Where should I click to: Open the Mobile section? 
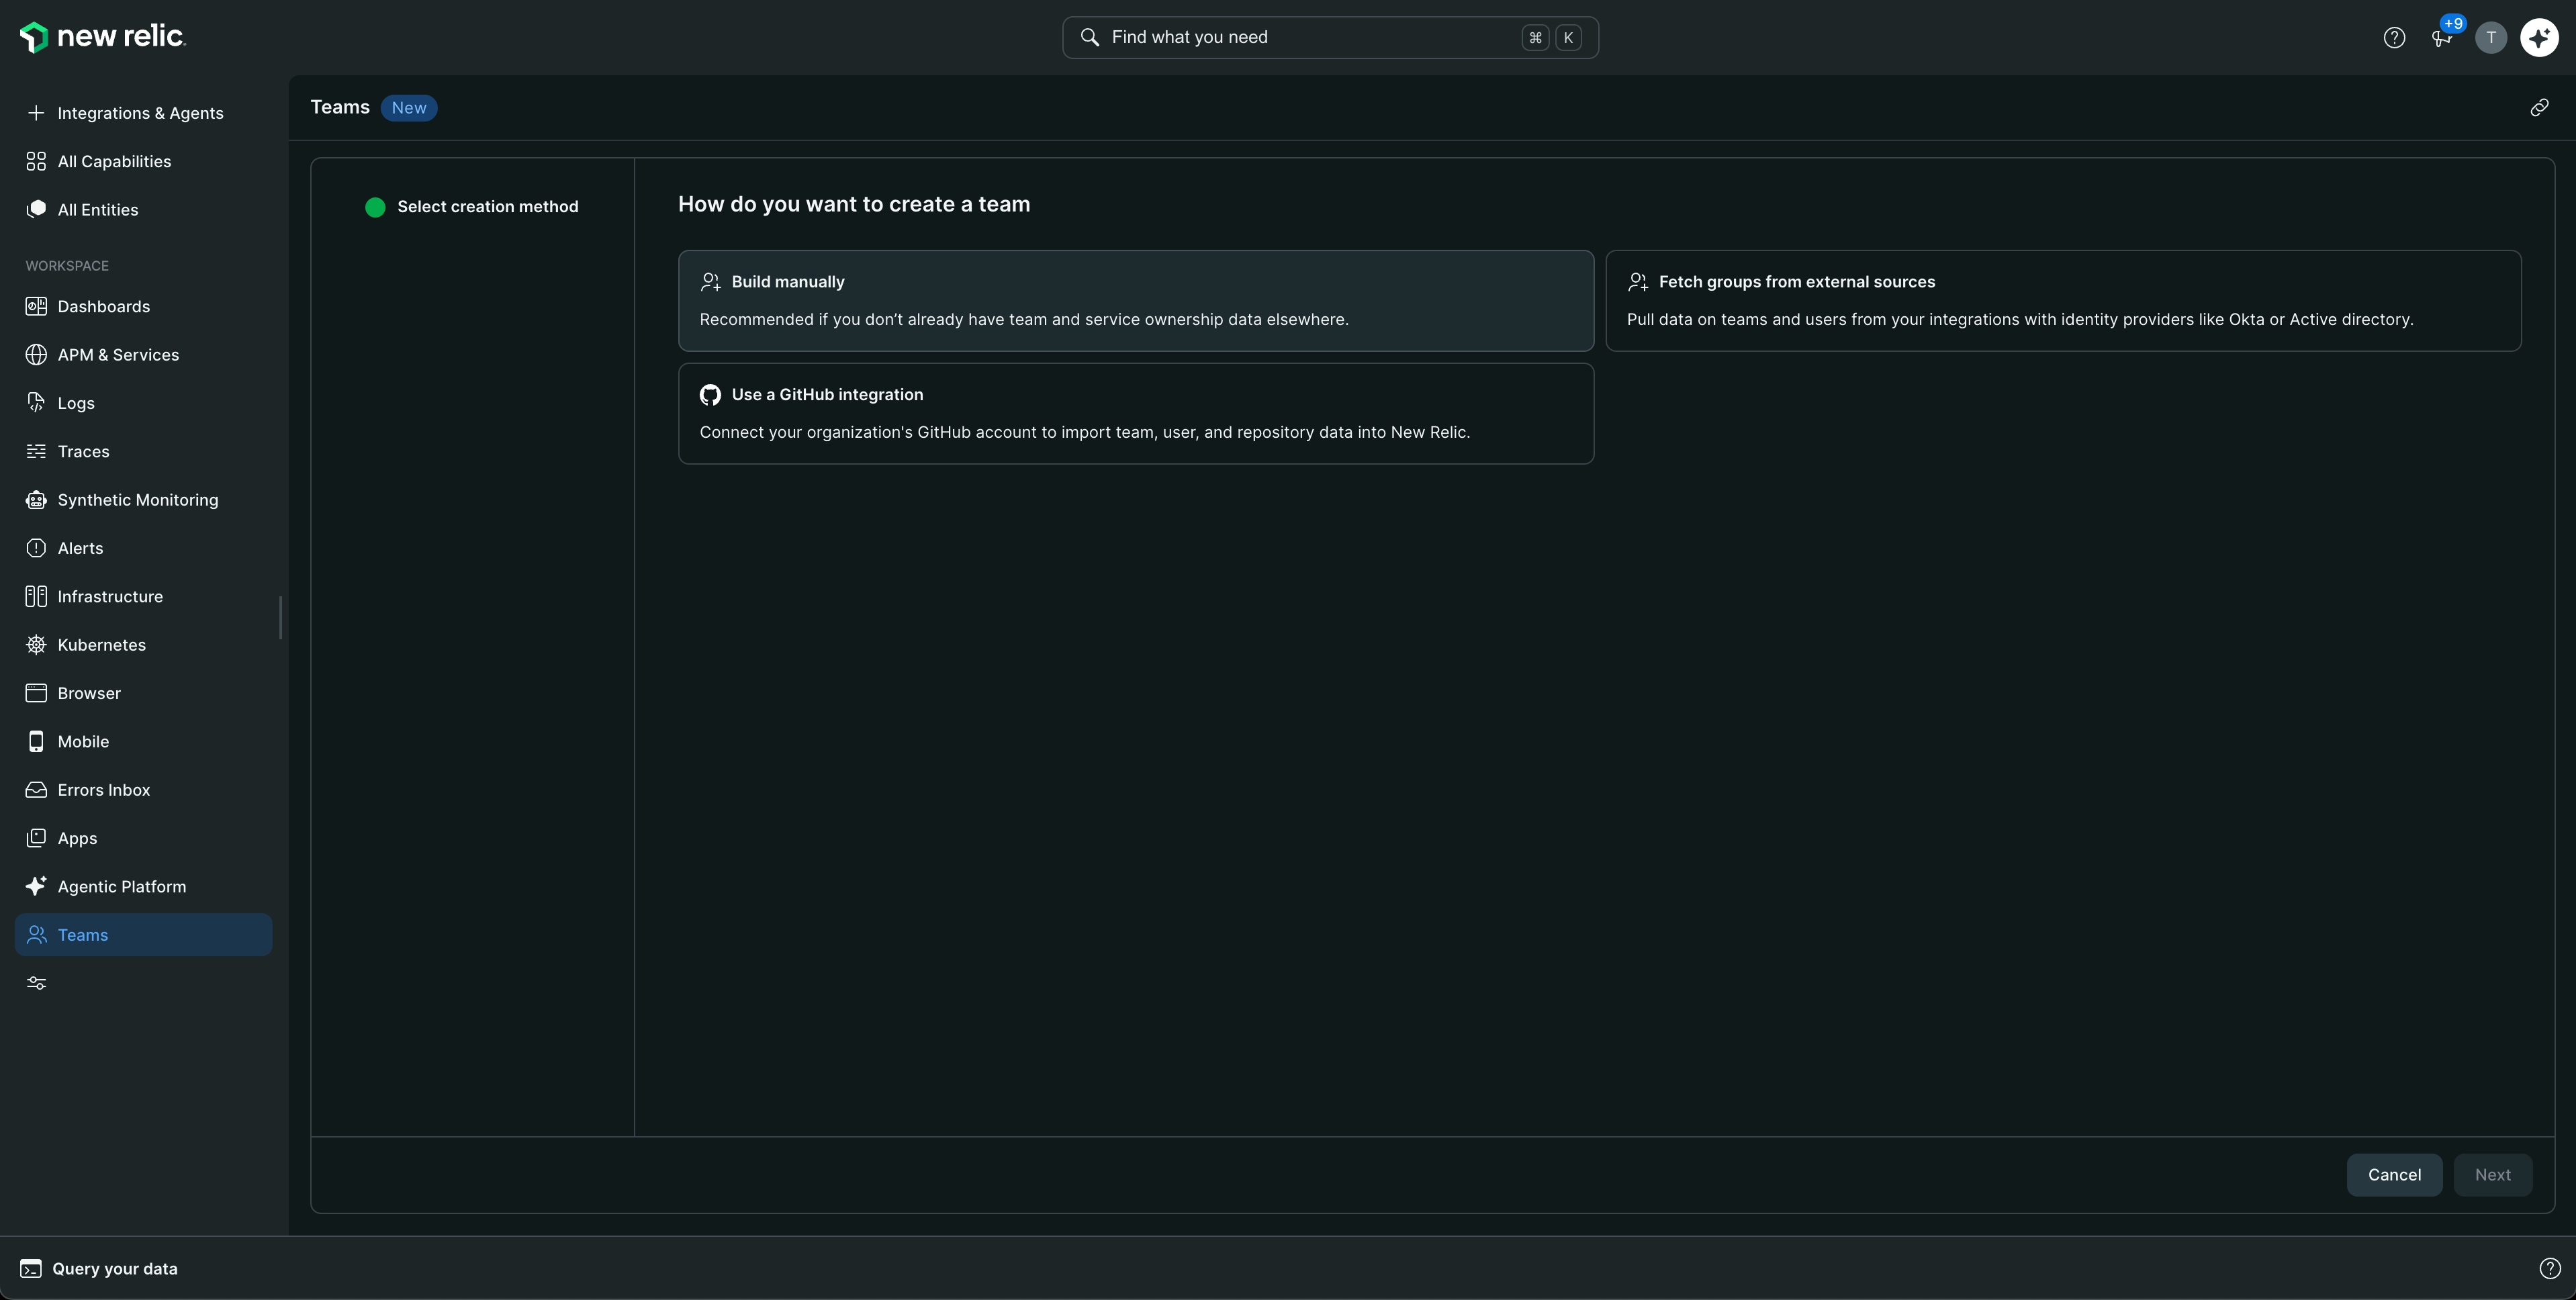143,741
